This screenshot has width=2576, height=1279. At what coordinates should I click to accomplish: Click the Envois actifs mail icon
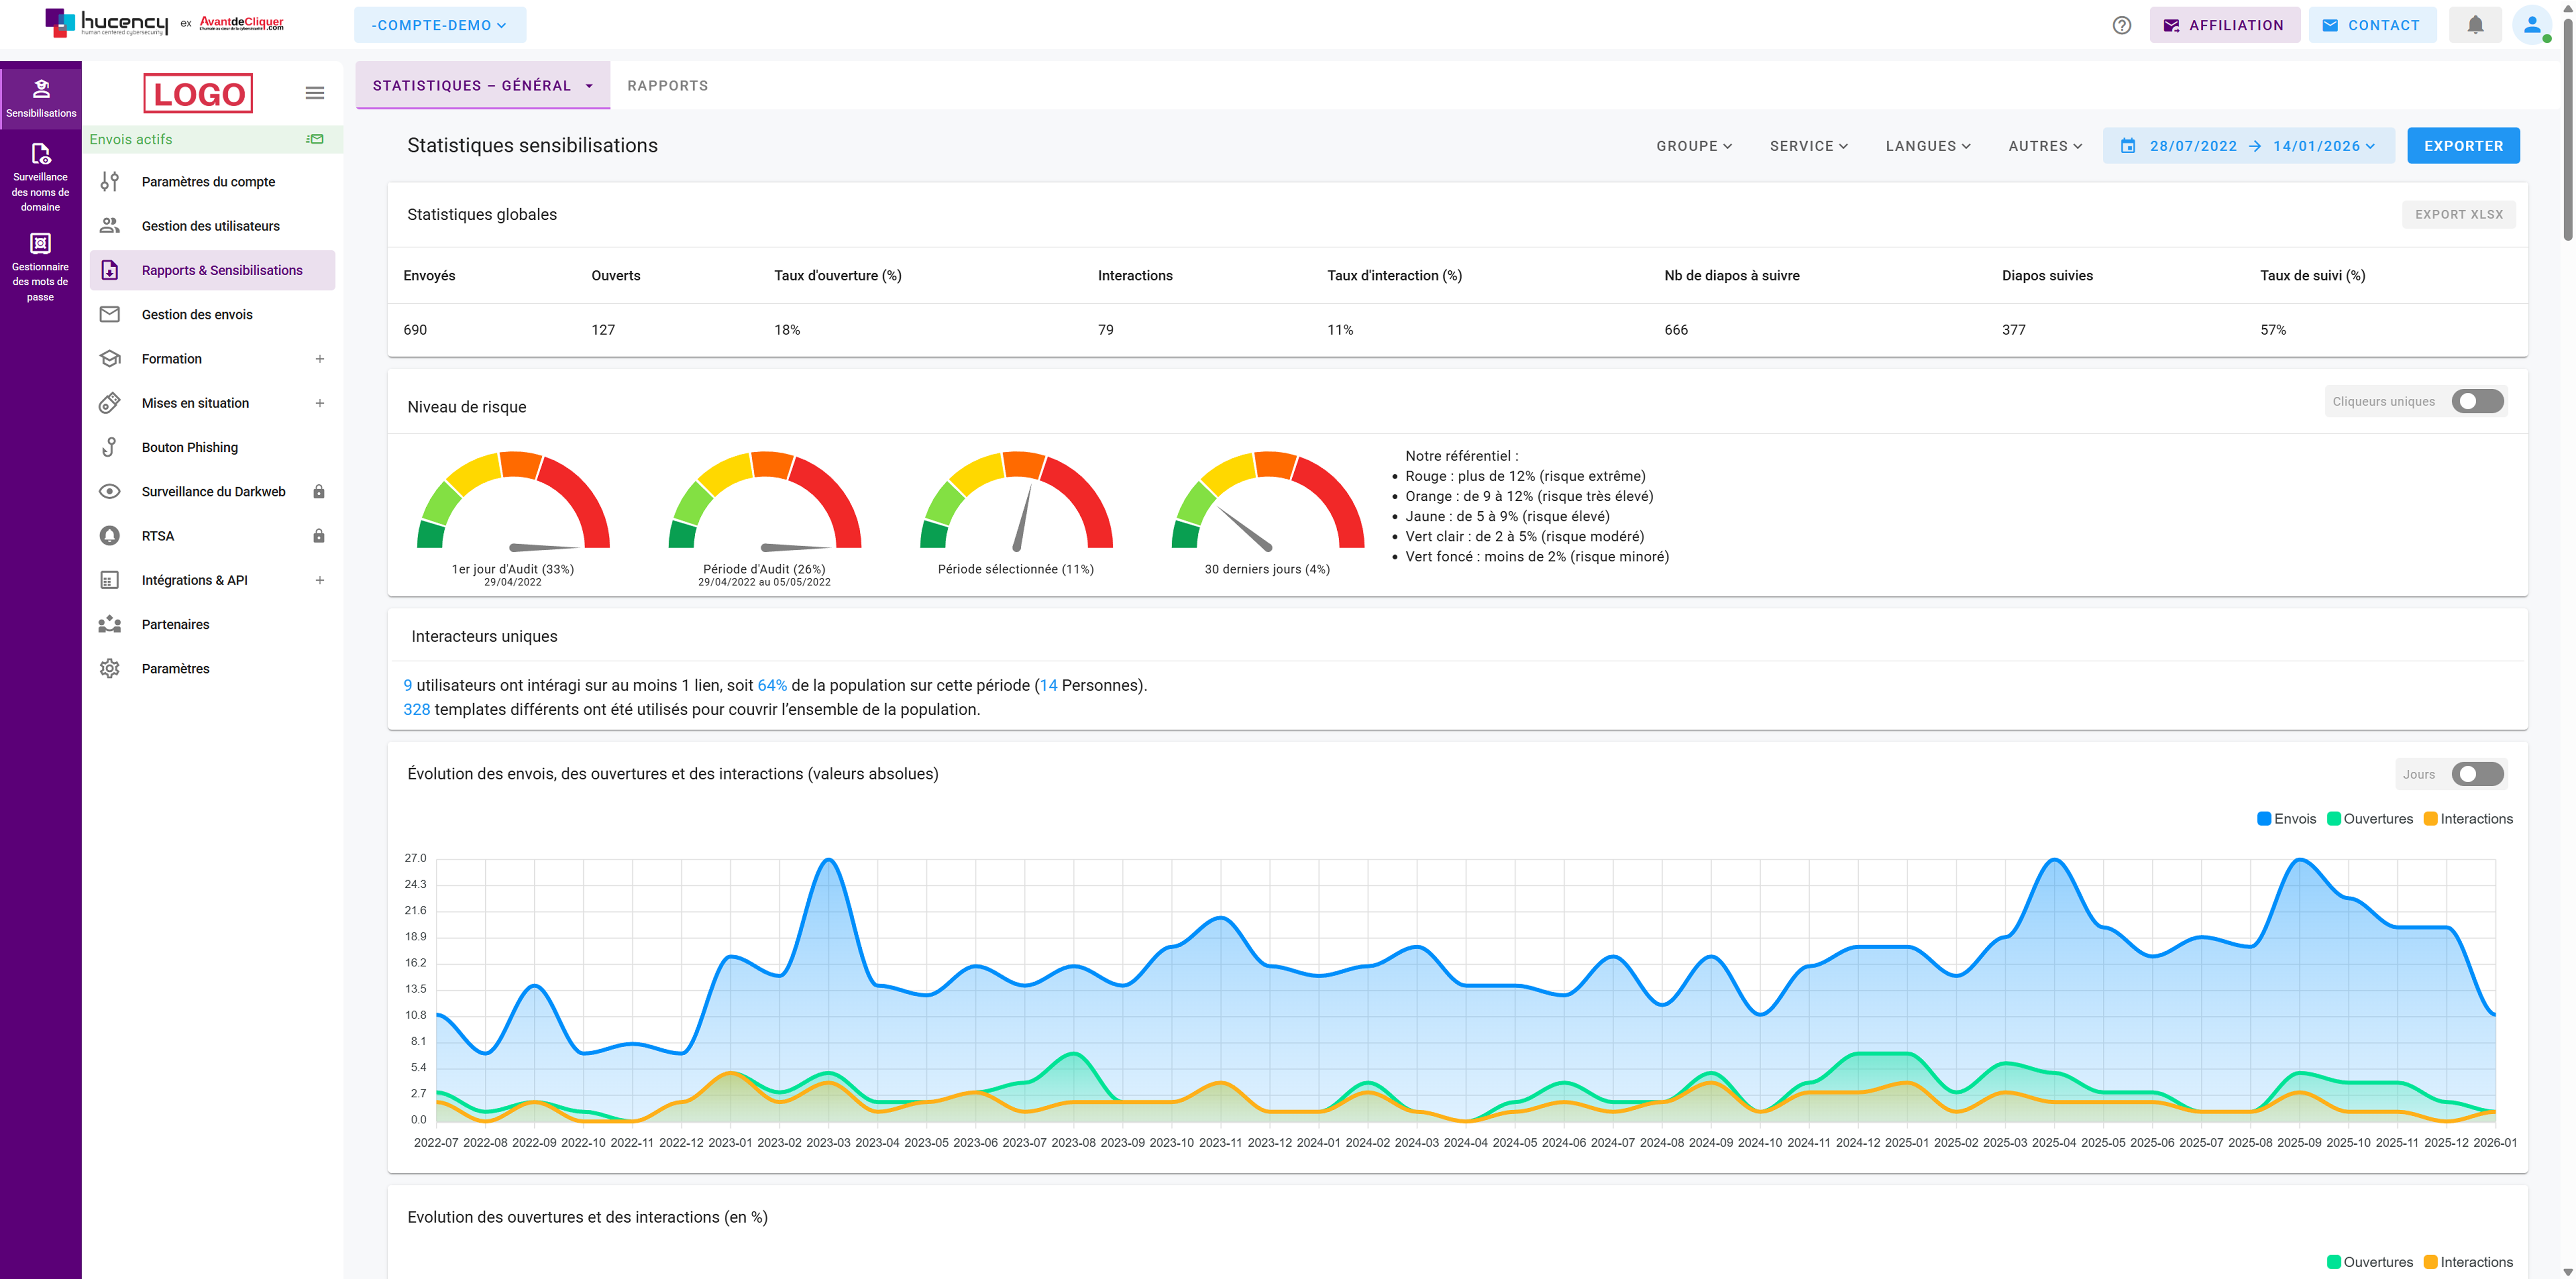pos(315,139)
